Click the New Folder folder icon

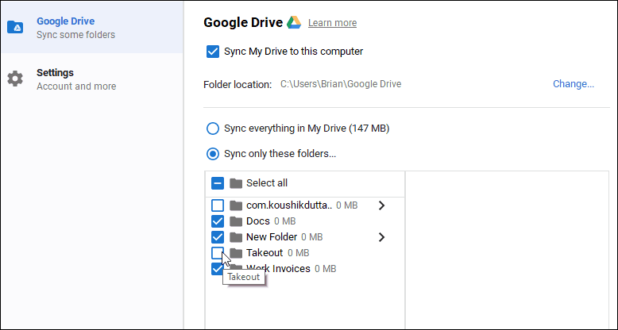point(236,237)
